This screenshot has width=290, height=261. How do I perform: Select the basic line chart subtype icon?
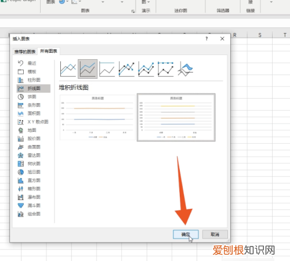click(68, 69)
